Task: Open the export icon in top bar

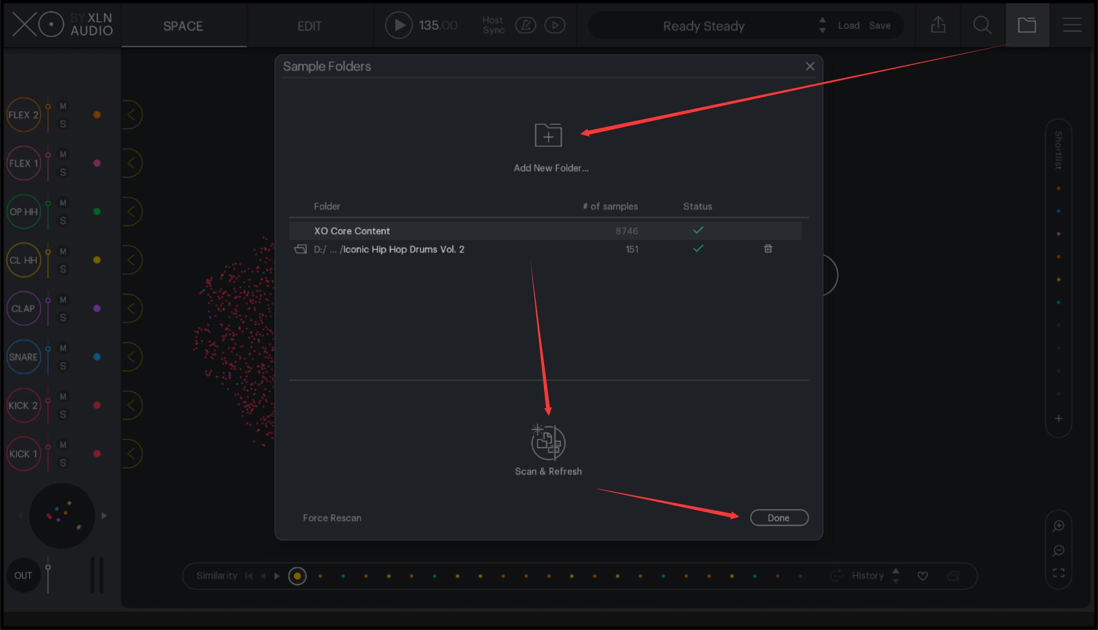Action: (x=938, y=25)
